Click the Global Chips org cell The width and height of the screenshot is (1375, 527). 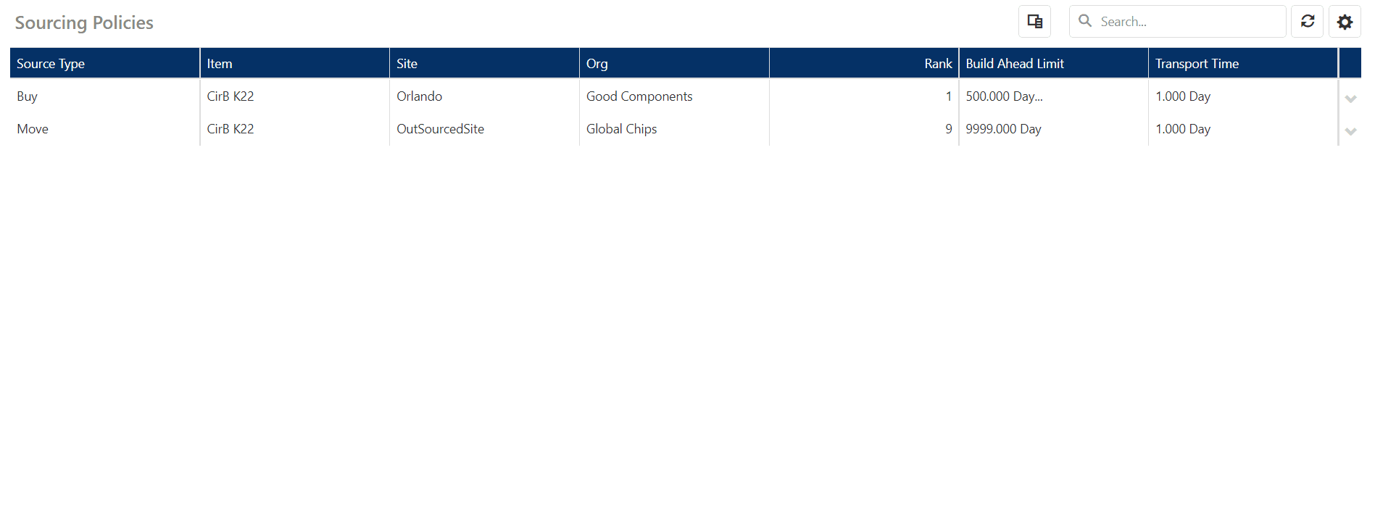(x=674, y=129)
